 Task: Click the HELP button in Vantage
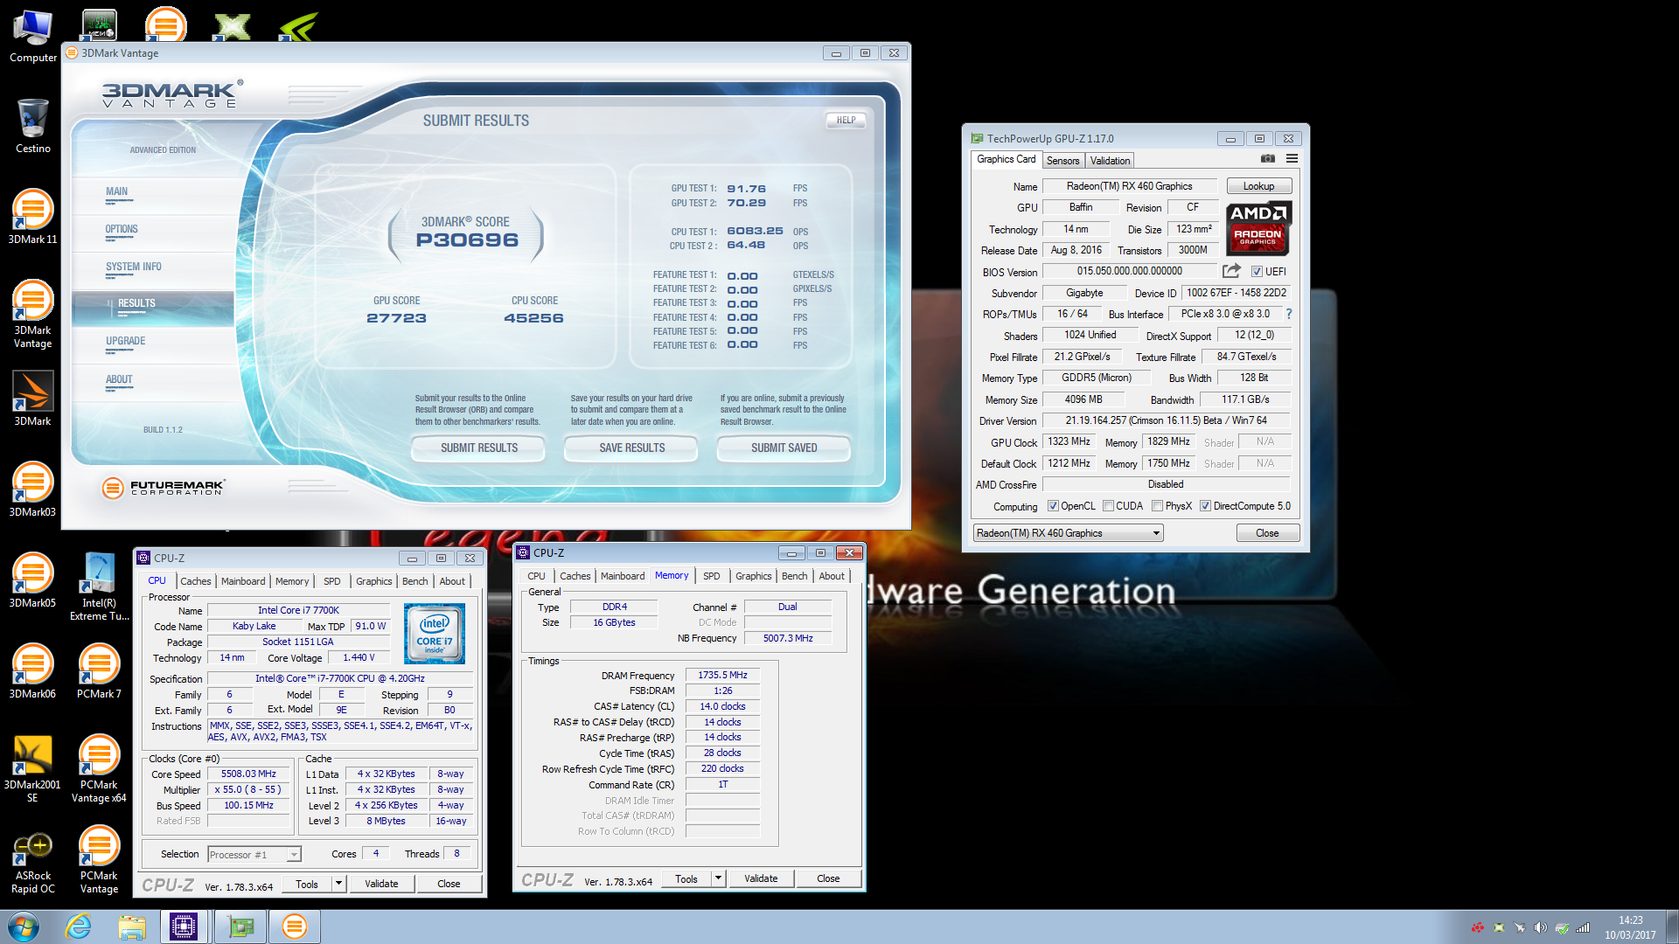pyautogui.click(x=846, y=121)
